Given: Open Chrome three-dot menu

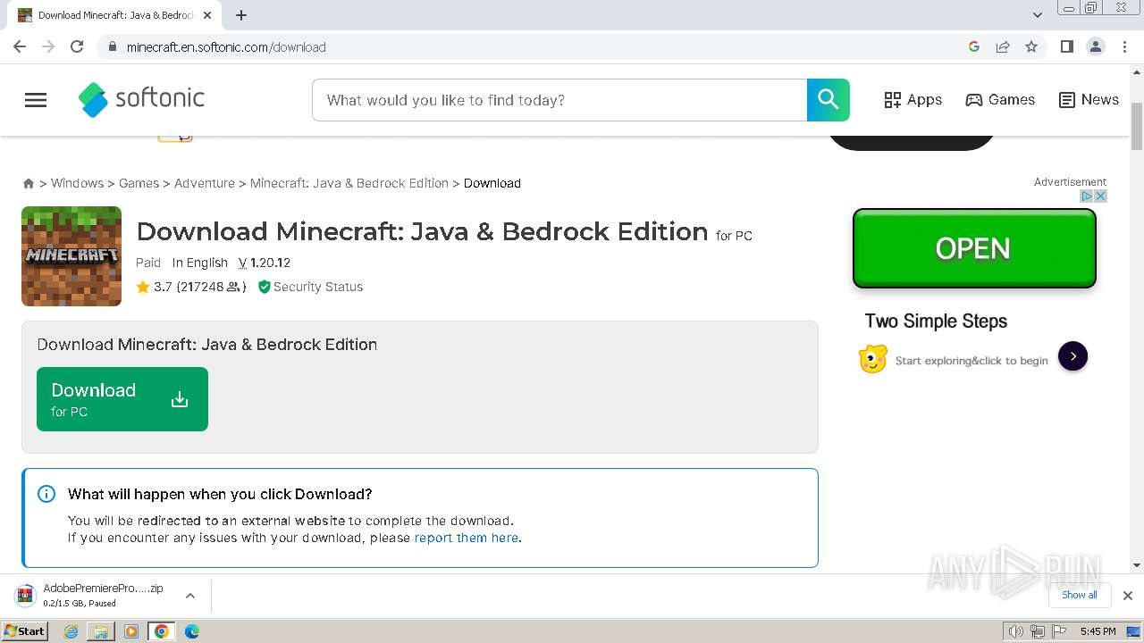Looking at the screenshot, I should pyautogui.click(x=1125, y=46).
